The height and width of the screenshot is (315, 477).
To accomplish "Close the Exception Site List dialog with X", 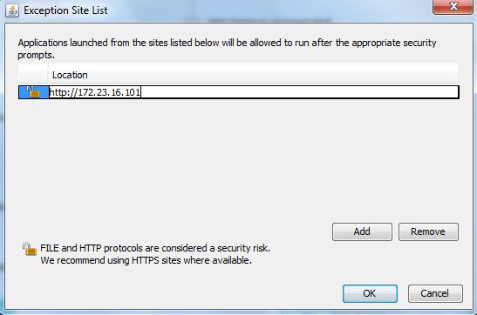I will click(x=453, y=7).
